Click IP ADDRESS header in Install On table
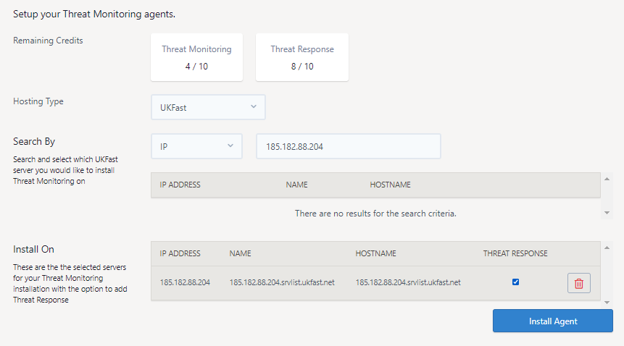This screenshot has width=624, height=346. pyautogui.click(x=180, y=253)
